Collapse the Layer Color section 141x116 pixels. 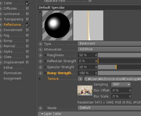[x=42, y=114]
